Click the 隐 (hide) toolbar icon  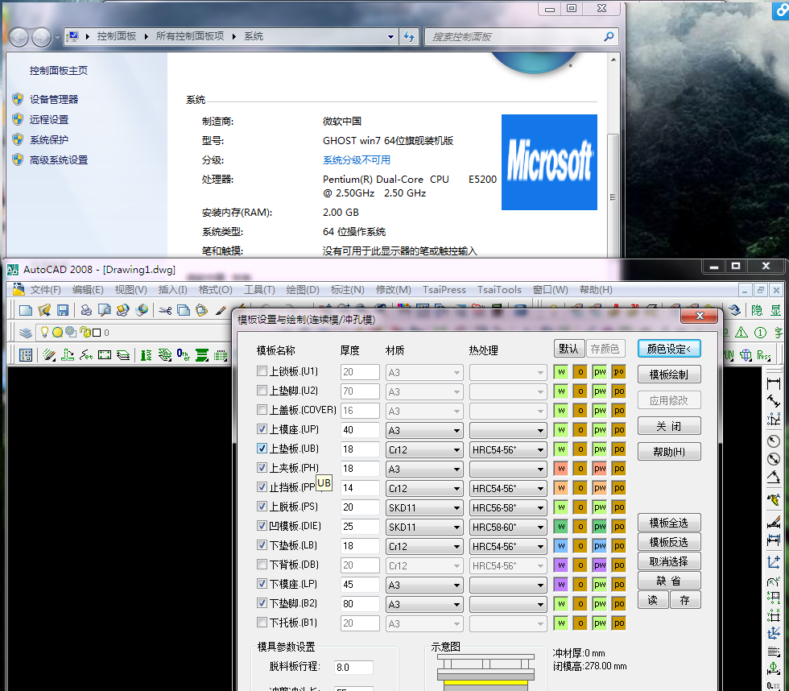click(757, 311)
